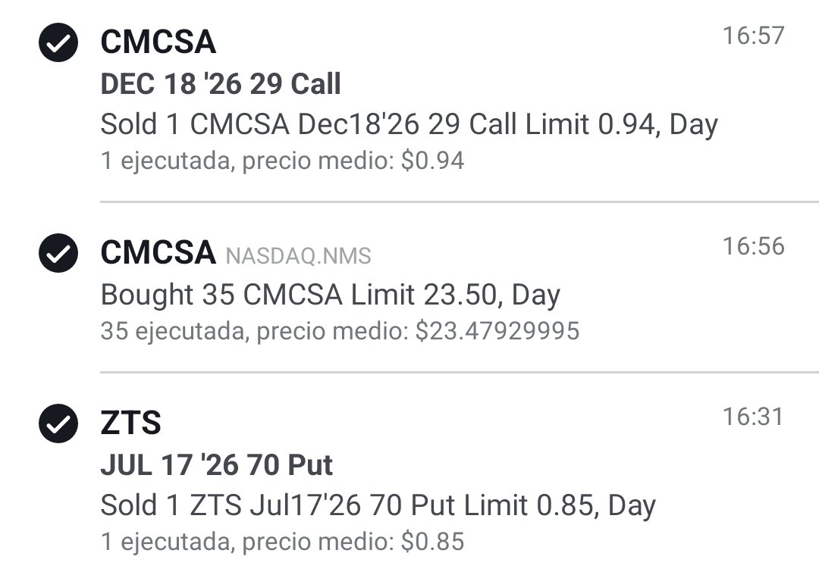
Task: Click the executed checkmark icon beside ZTS
Action: pos(58,423)
